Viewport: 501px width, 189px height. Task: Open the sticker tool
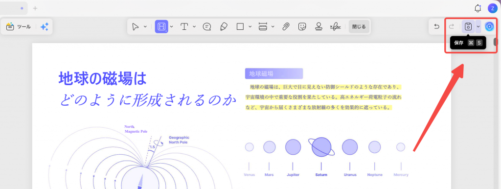pos(302,26)
